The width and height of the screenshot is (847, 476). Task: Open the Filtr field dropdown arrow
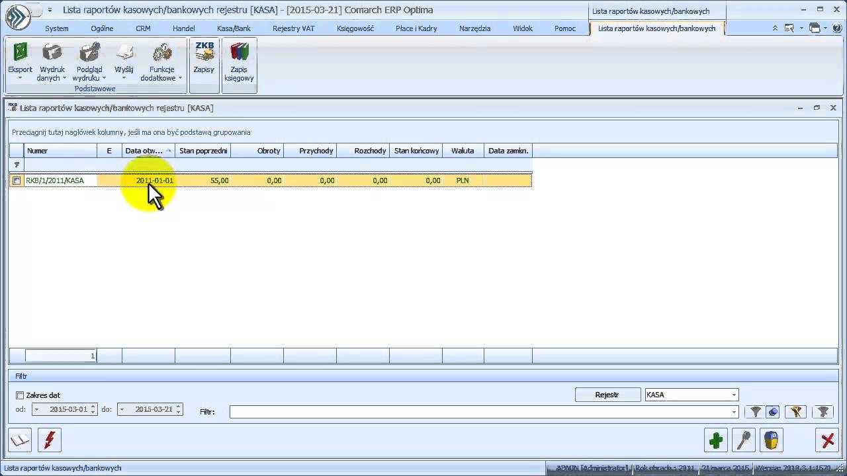click(x=734, y=412)
